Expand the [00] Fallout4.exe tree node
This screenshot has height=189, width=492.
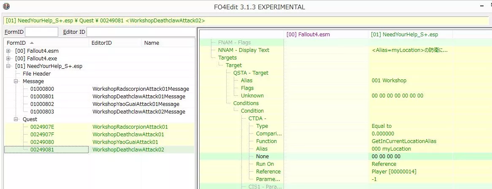click(x=9, y=59)
